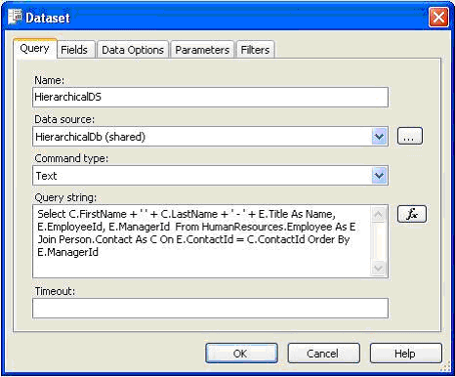455x377 pixels.
Task: Click the query scrollbar down arrow
Action: click(378, 269)
